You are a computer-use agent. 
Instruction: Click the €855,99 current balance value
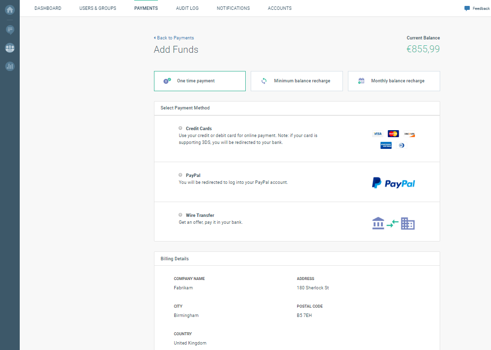423,49
